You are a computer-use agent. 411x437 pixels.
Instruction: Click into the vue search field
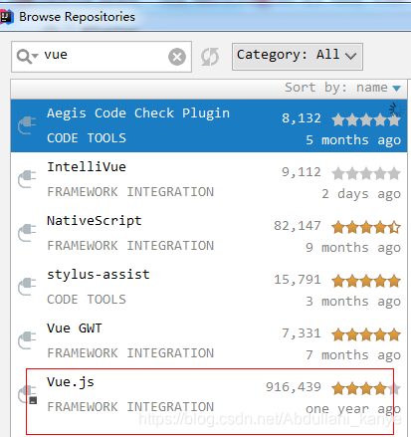pyautogui.click(x=102, y=57)
